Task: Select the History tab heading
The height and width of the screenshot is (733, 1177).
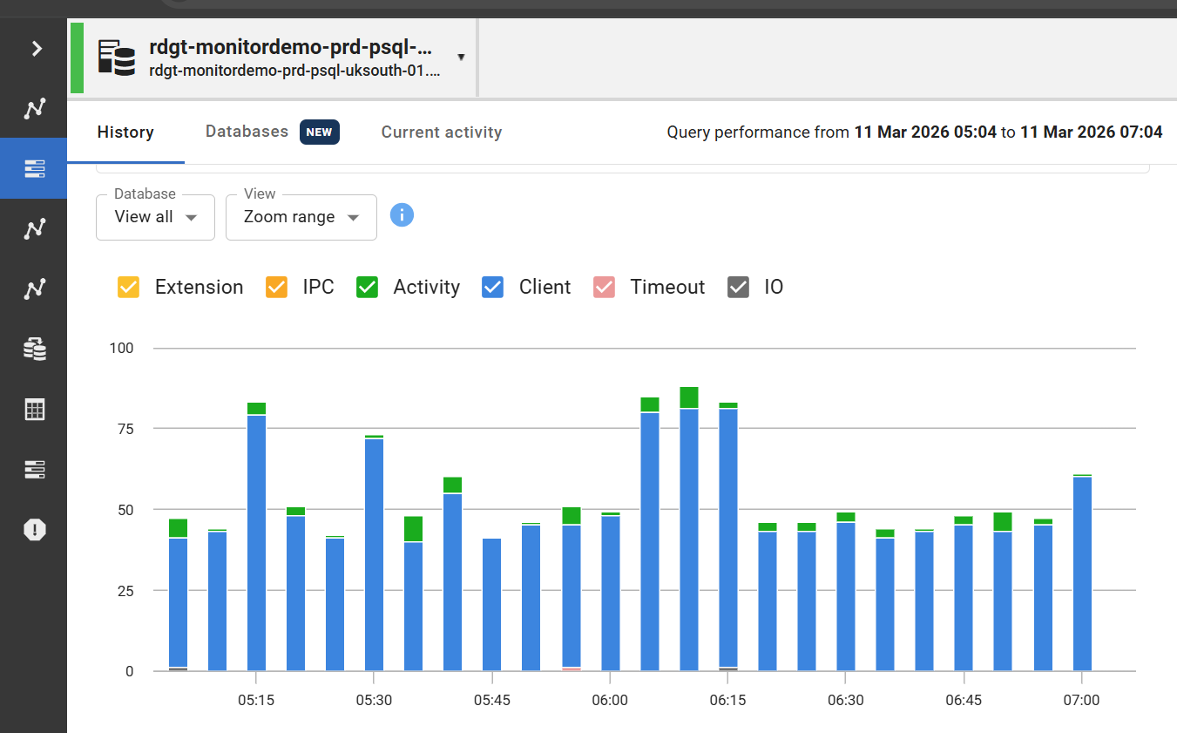Action: [x=125, y=132]
